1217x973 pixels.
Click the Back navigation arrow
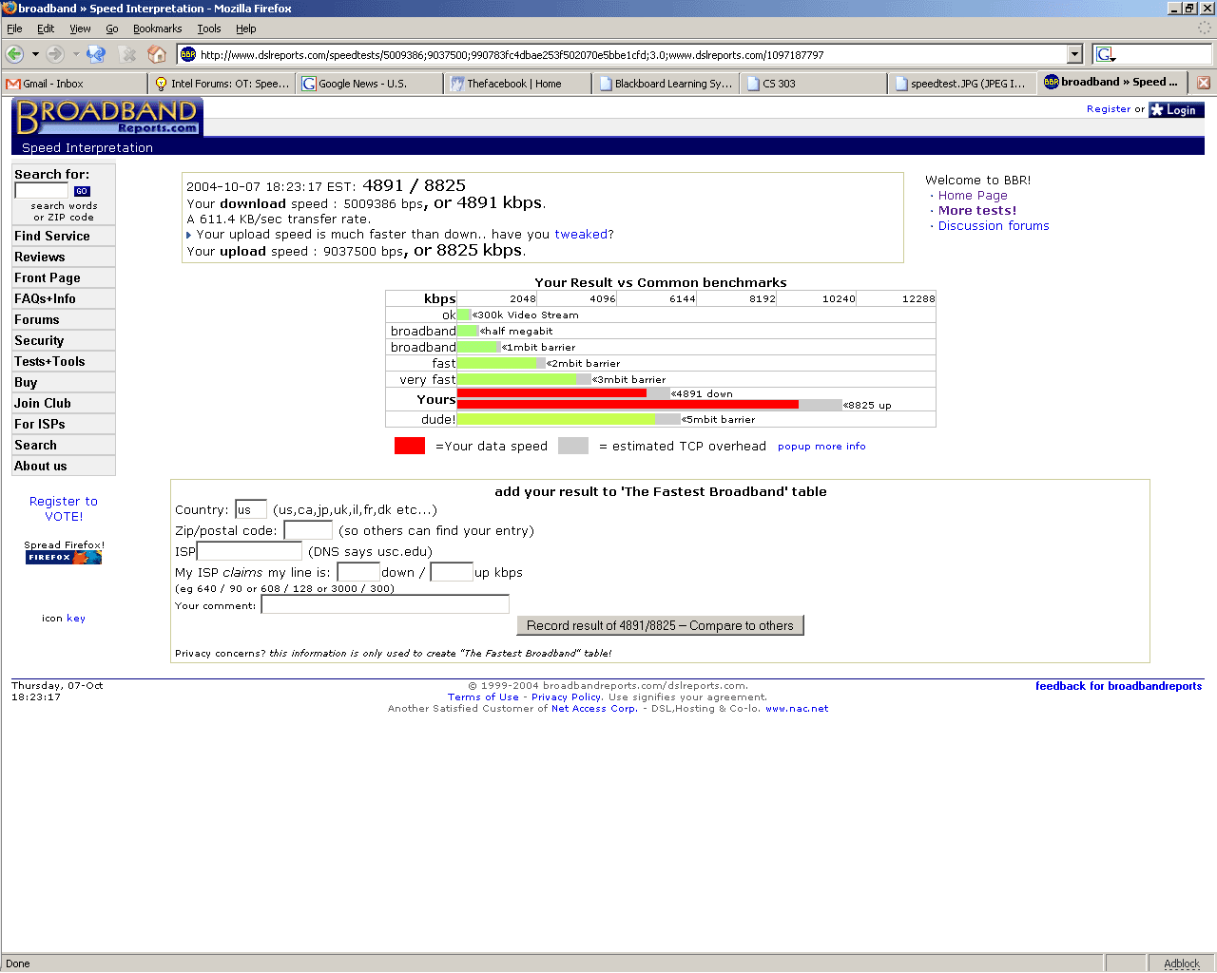click(x=14, y=54)
